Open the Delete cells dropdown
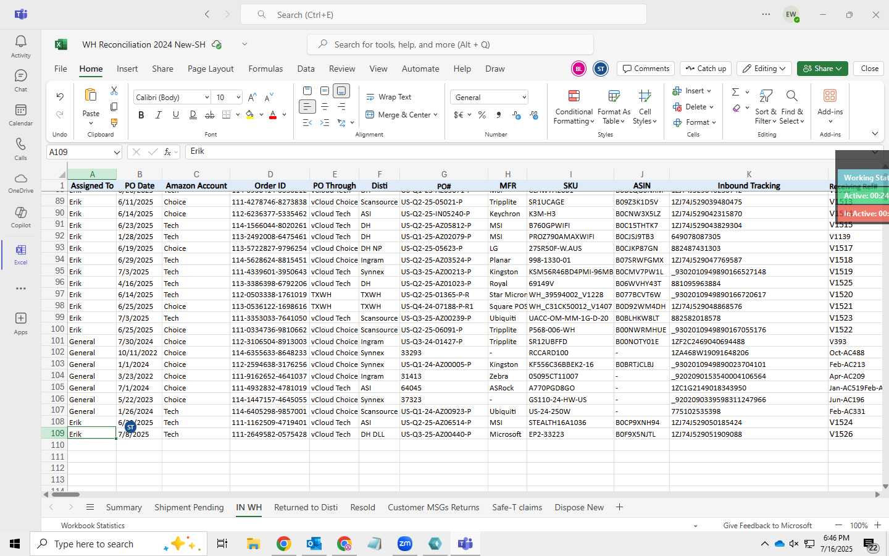The image size is (889, 556). pyautogui.click(x=693, y=107)
